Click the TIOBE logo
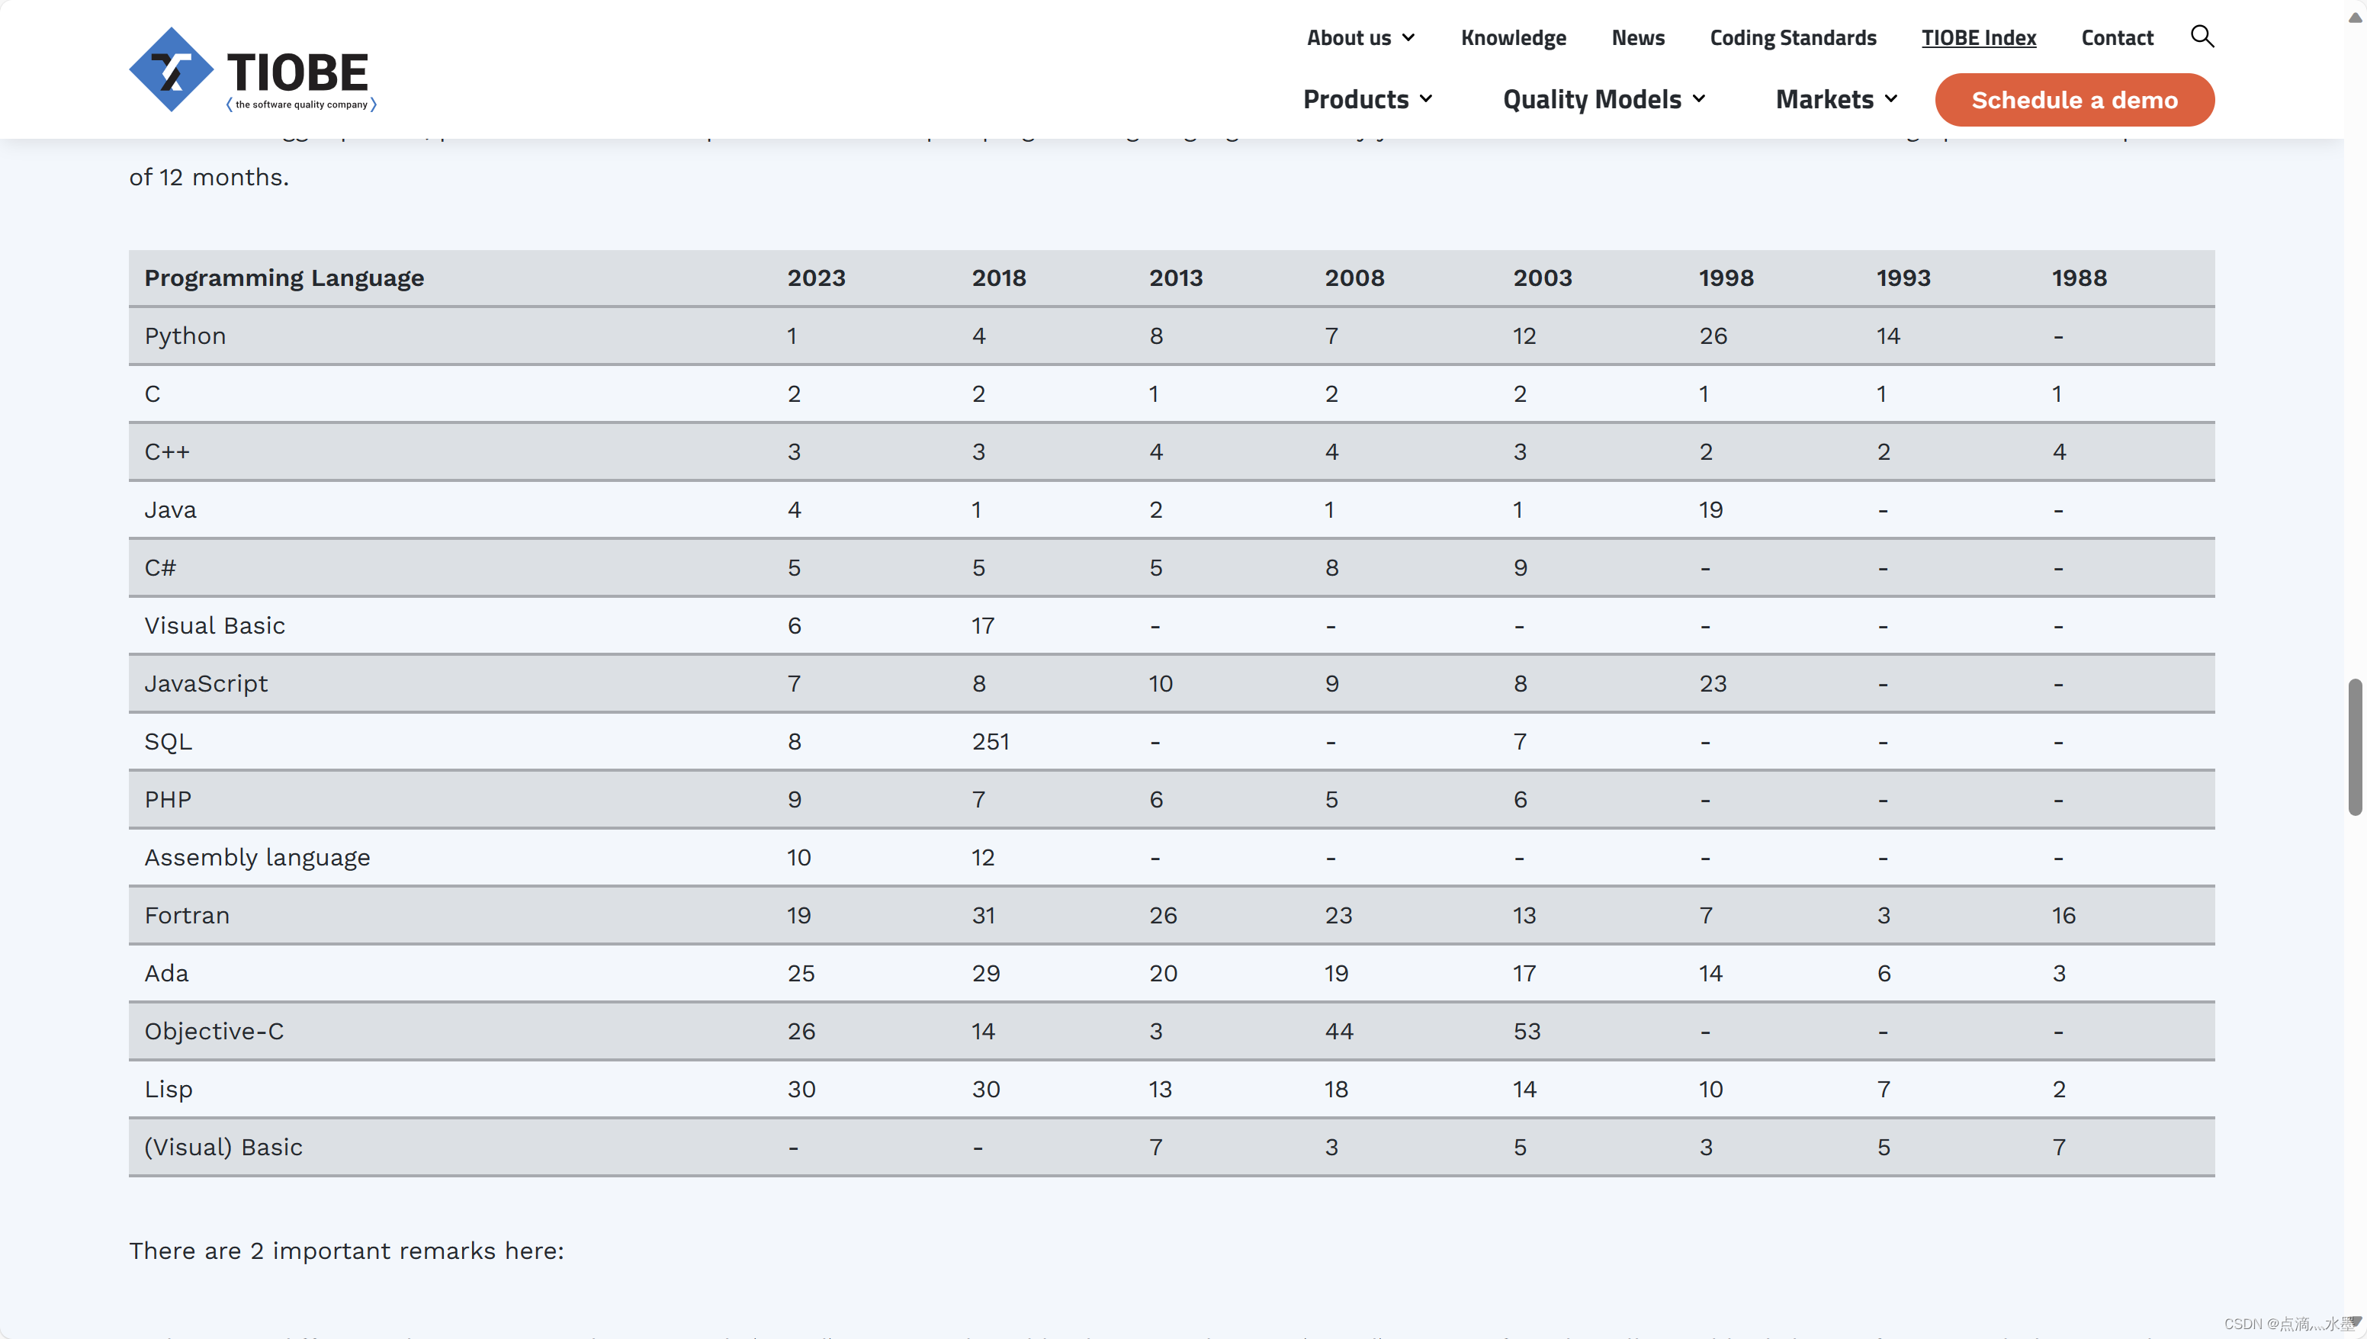The height and width of the screenshot is (1339, 2367). click(x=253, y=70)
